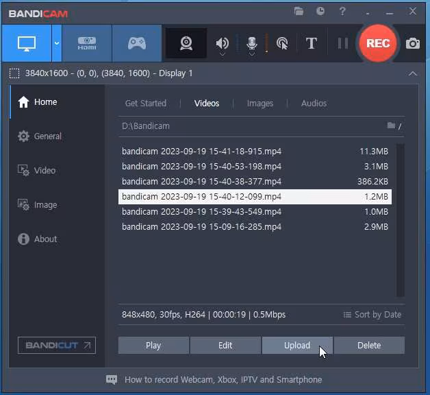
Task: Click the 848x480 30fps H264 info text
Action: [x=204, y=315]
